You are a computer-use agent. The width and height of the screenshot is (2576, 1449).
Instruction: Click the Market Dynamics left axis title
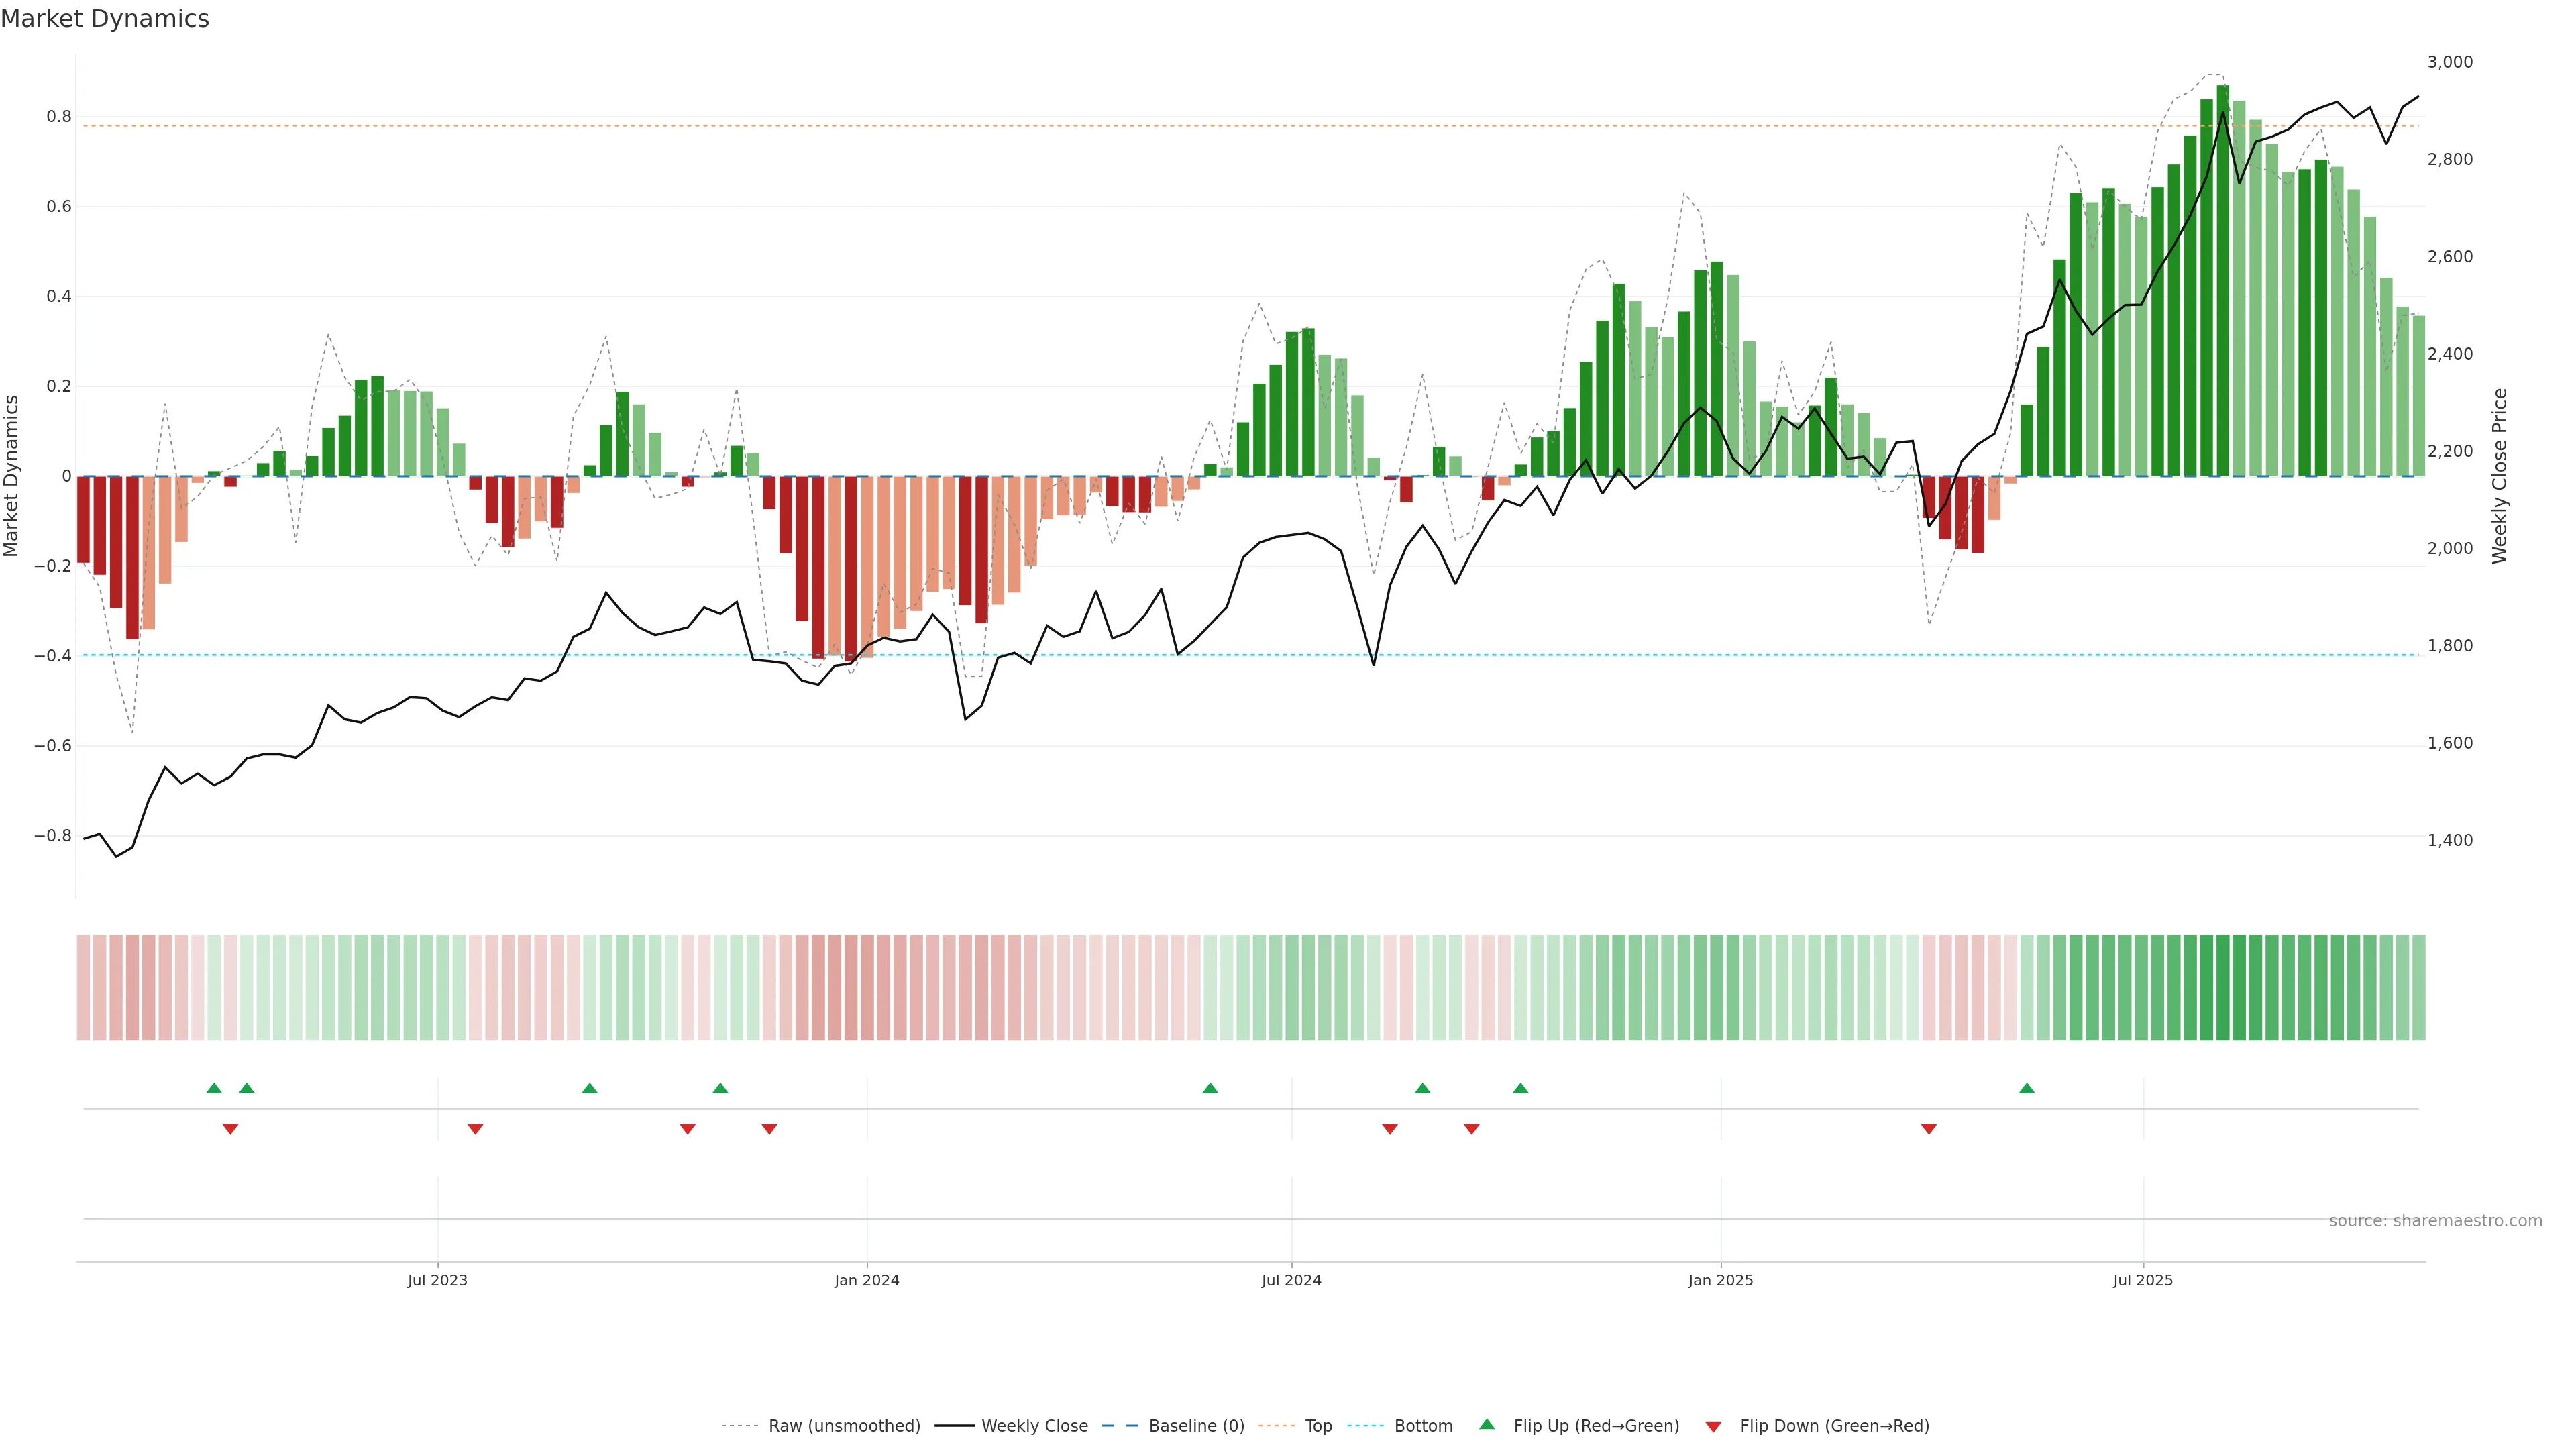tap(12, 476)
